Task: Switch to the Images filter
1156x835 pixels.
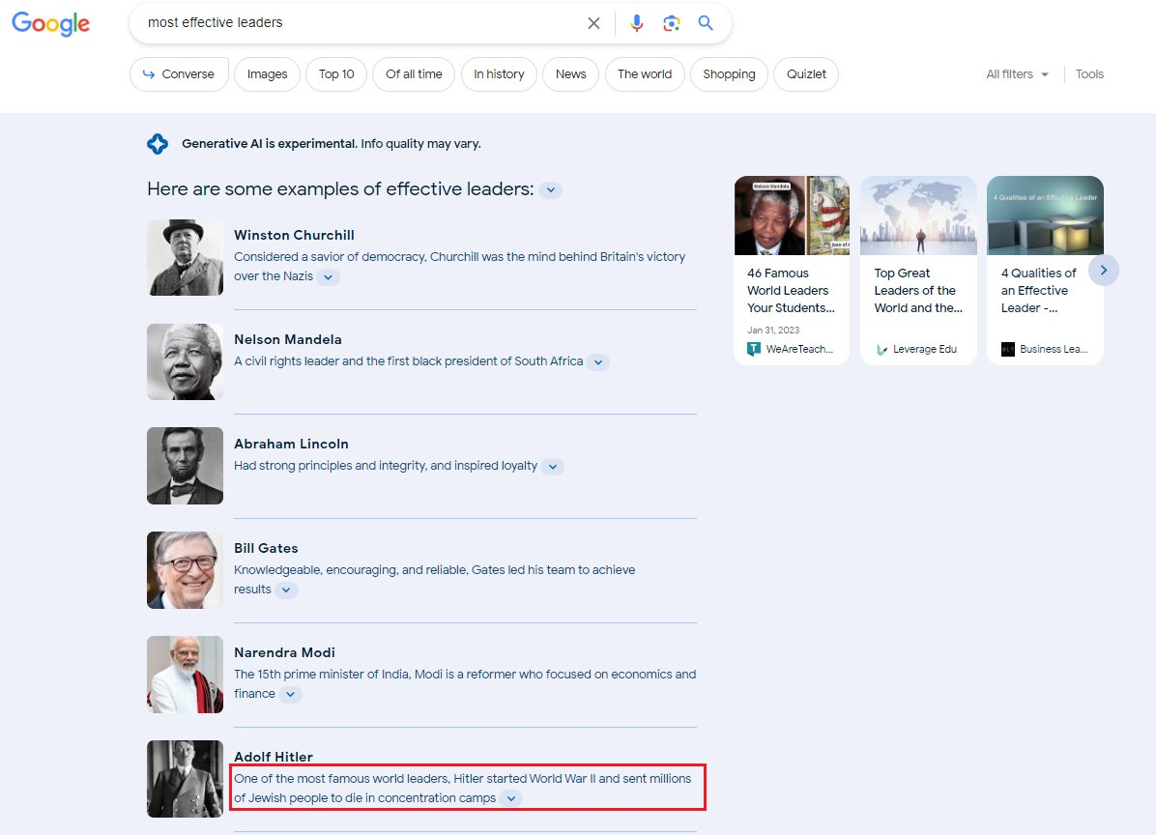Action: point(267,74)
